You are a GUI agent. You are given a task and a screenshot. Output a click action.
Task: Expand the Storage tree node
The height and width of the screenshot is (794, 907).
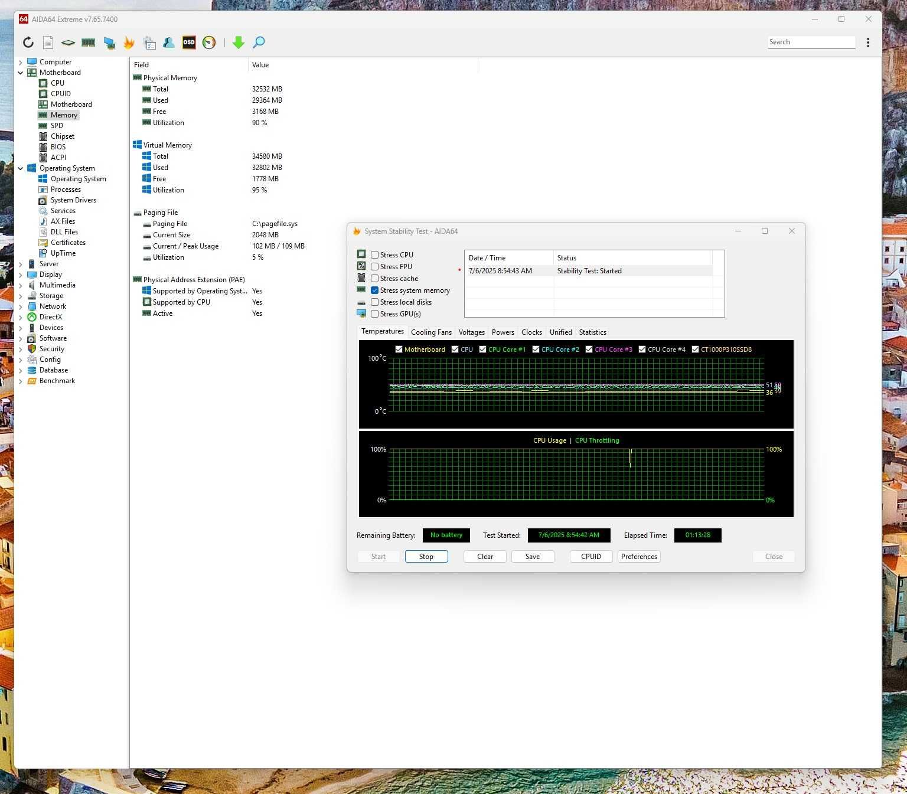pyautogui.click(x=21, y=296)
